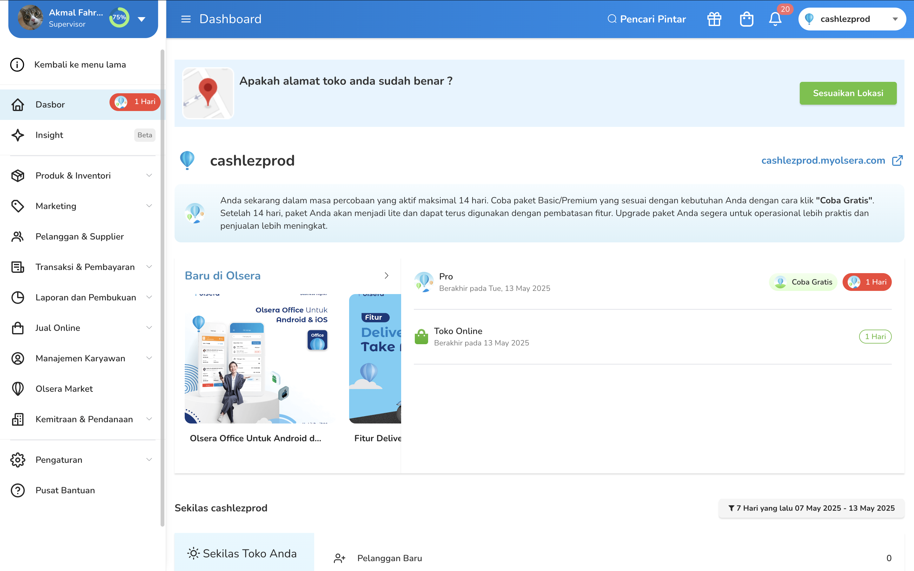Click the 1 Hari badge on Toko Online
Viewport: 914px width, 571px height.
point(875,337)
